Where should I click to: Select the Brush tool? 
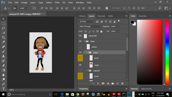click(3, 51)
